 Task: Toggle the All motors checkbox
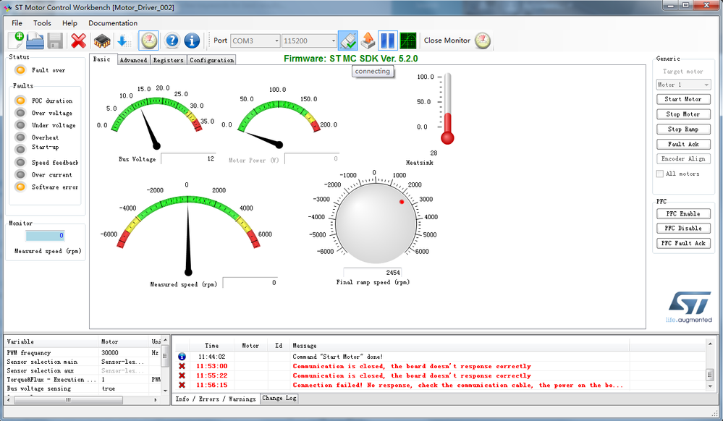pyautogui.click(x=660, y=174)
